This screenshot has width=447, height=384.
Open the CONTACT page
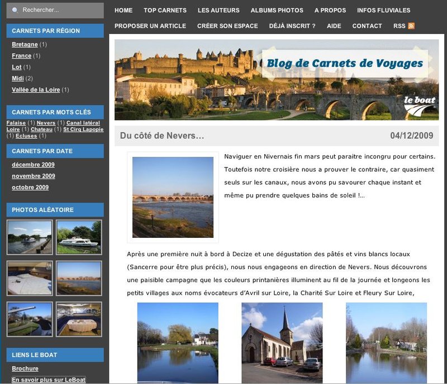(x=367, y=26)
